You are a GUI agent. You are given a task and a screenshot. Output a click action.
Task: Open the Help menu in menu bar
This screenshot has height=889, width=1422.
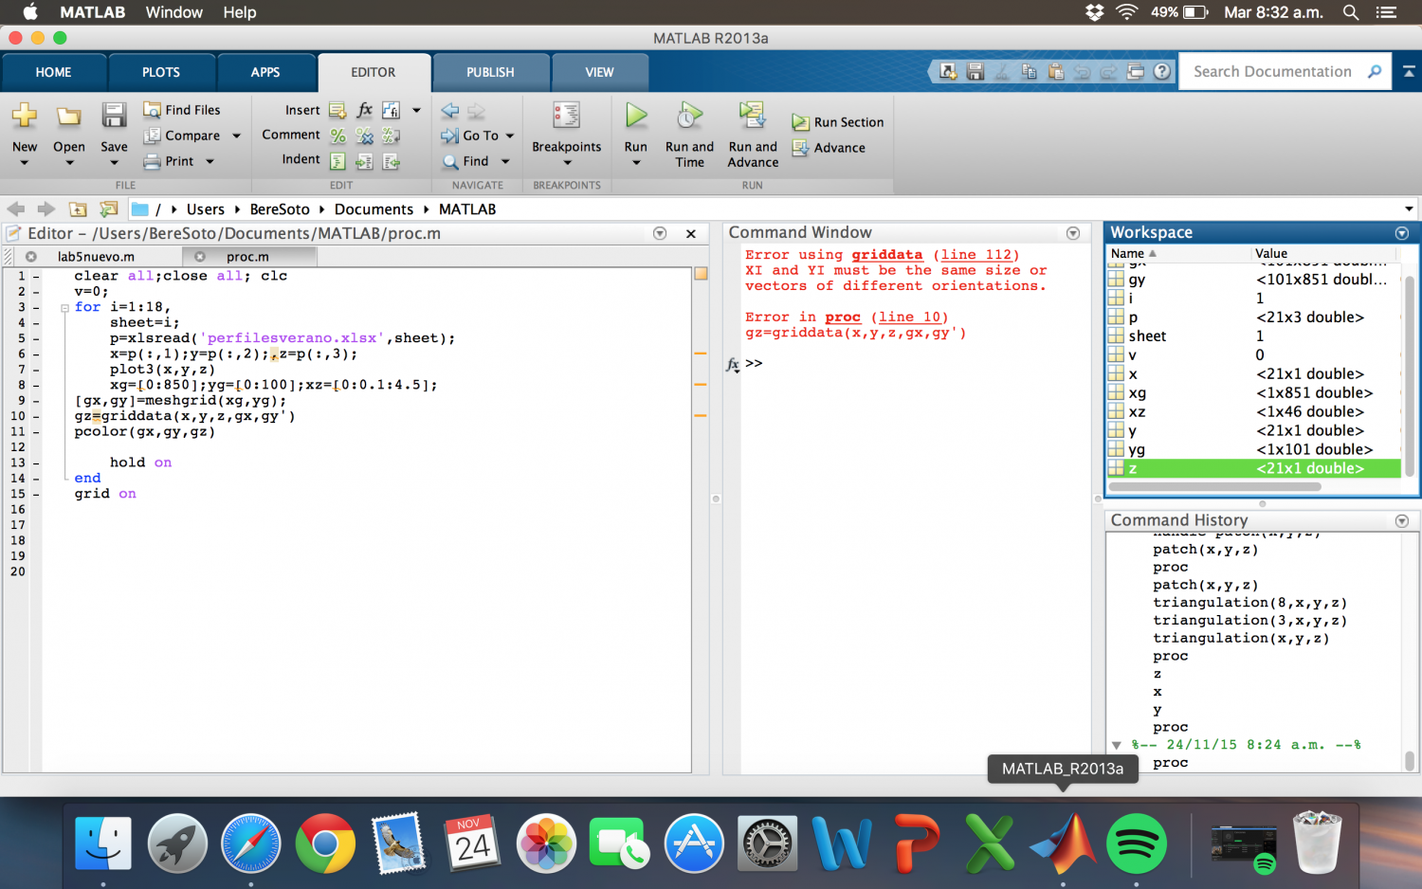tap(240, 12)
